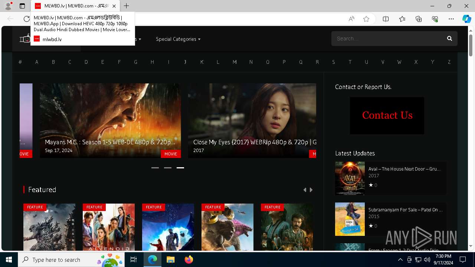This screenshot has height=267, width=475.
Task: Filter titles by letter K
Action: [202, 62]
